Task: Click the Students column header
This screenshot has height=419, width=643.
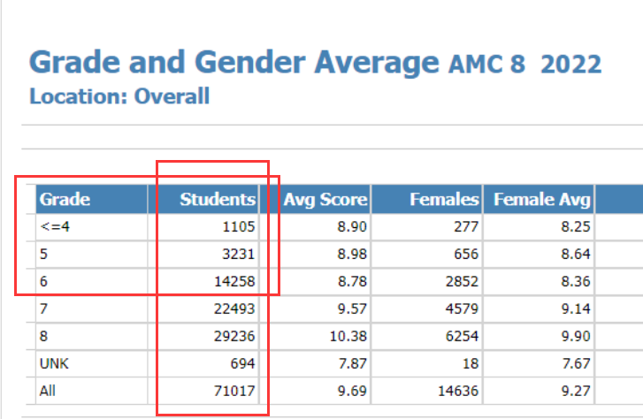Action: (218, 200)
